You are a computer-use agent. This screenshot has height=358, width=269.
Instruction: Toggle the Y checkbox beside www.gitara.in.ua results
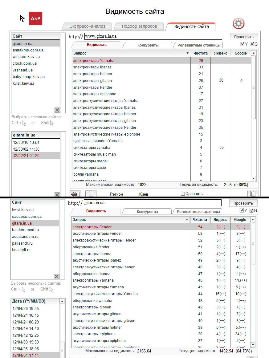click(x=242, y=44)
